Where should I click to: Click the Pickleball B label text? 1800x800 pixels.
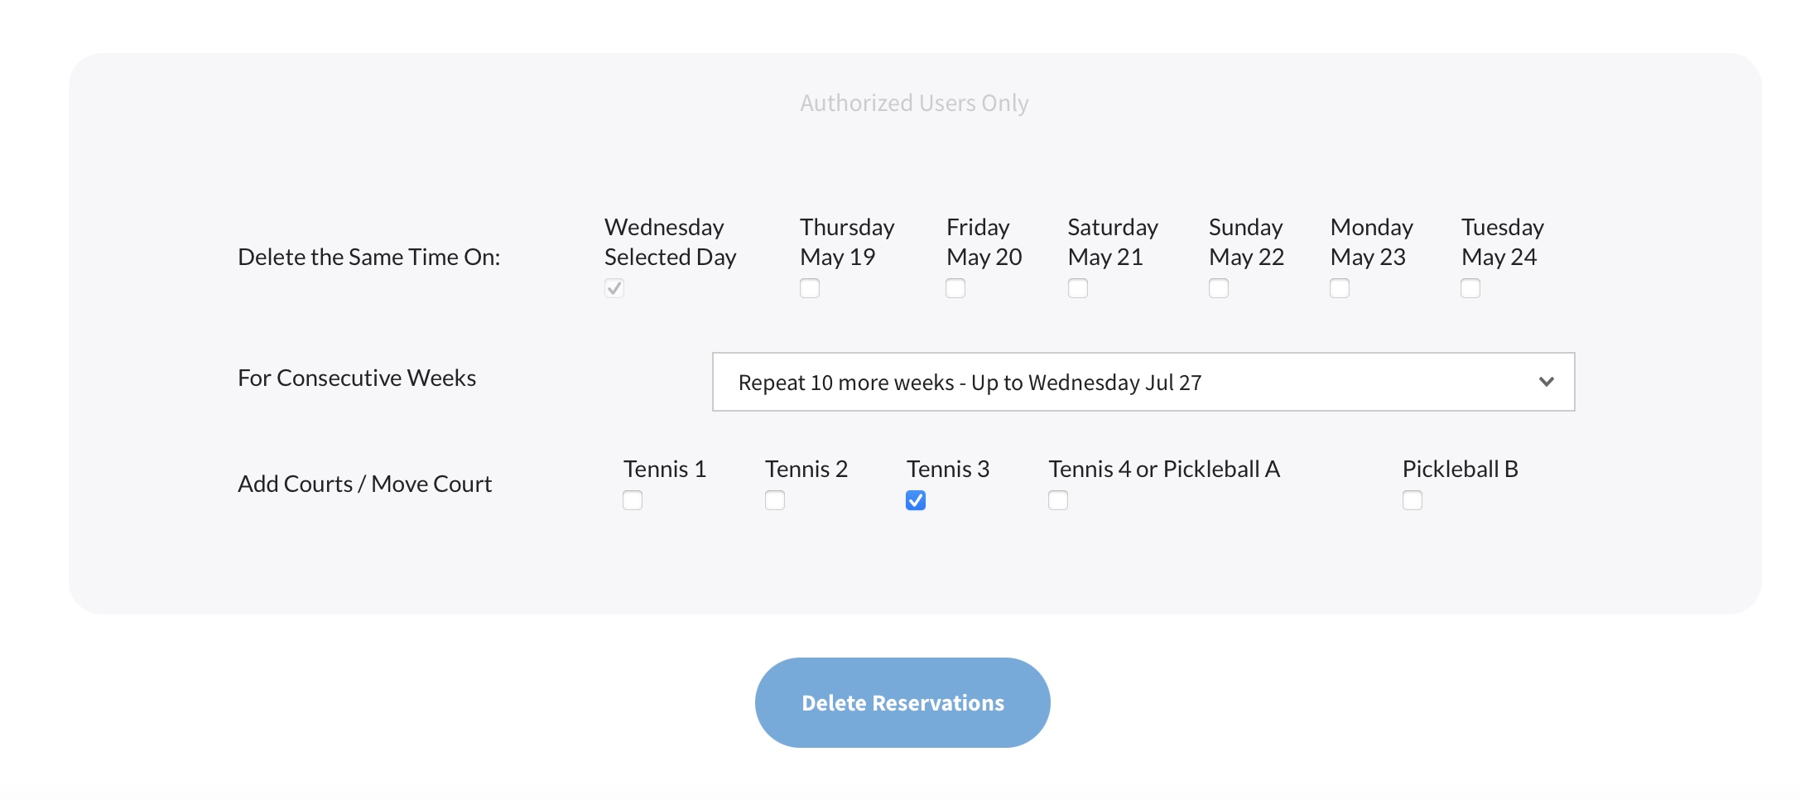point(1460,469)
